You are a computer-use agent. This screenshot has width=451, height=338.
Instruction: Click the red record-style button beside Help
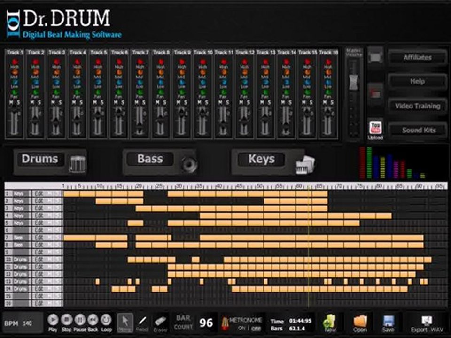(x=375, y=94)
